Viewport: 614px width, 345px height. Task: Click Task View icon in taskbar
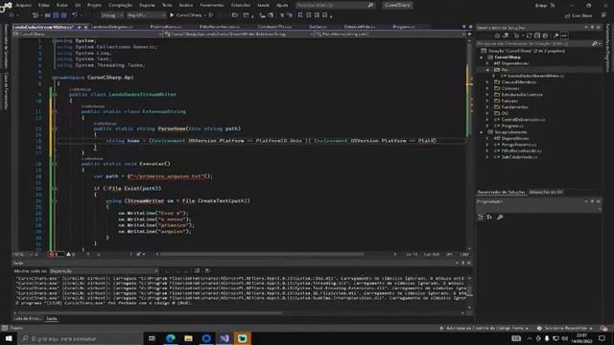coord(152,338)
